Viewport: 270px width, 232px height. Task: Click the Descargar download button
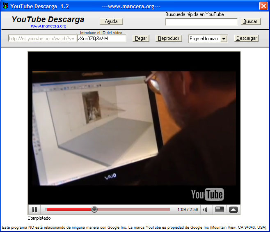[246, 38]
